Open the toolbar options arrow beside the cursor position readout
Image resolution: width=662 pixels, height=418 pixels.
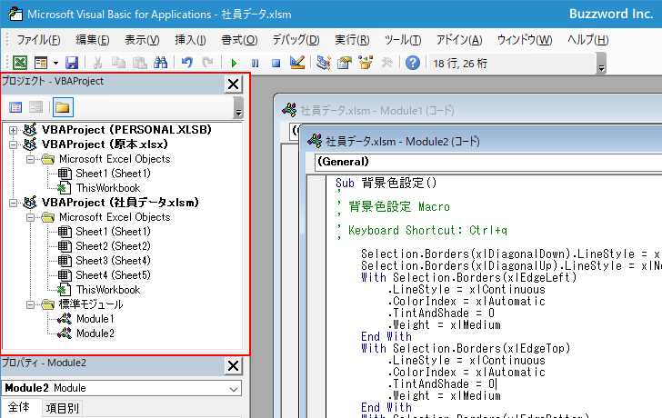(x=602, y=64)
